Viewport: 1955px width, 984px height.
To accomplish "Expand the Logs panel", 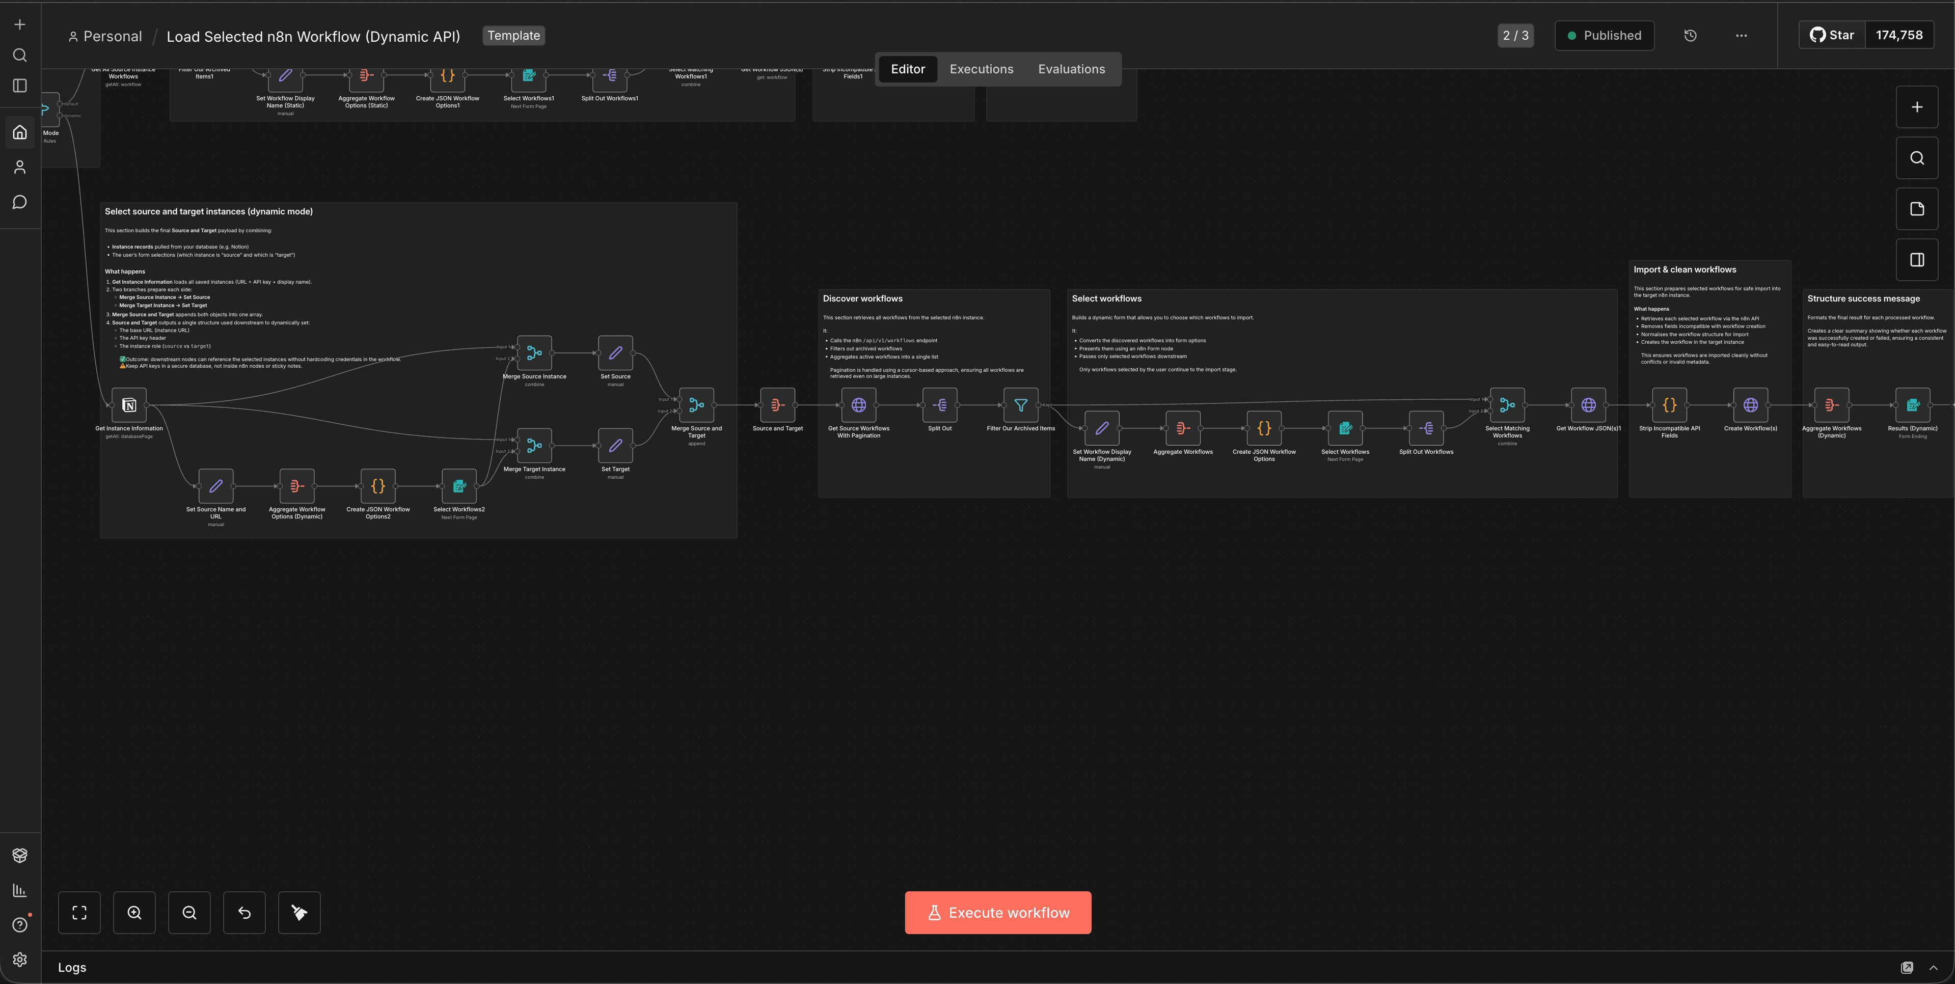I will point(1932,967).
